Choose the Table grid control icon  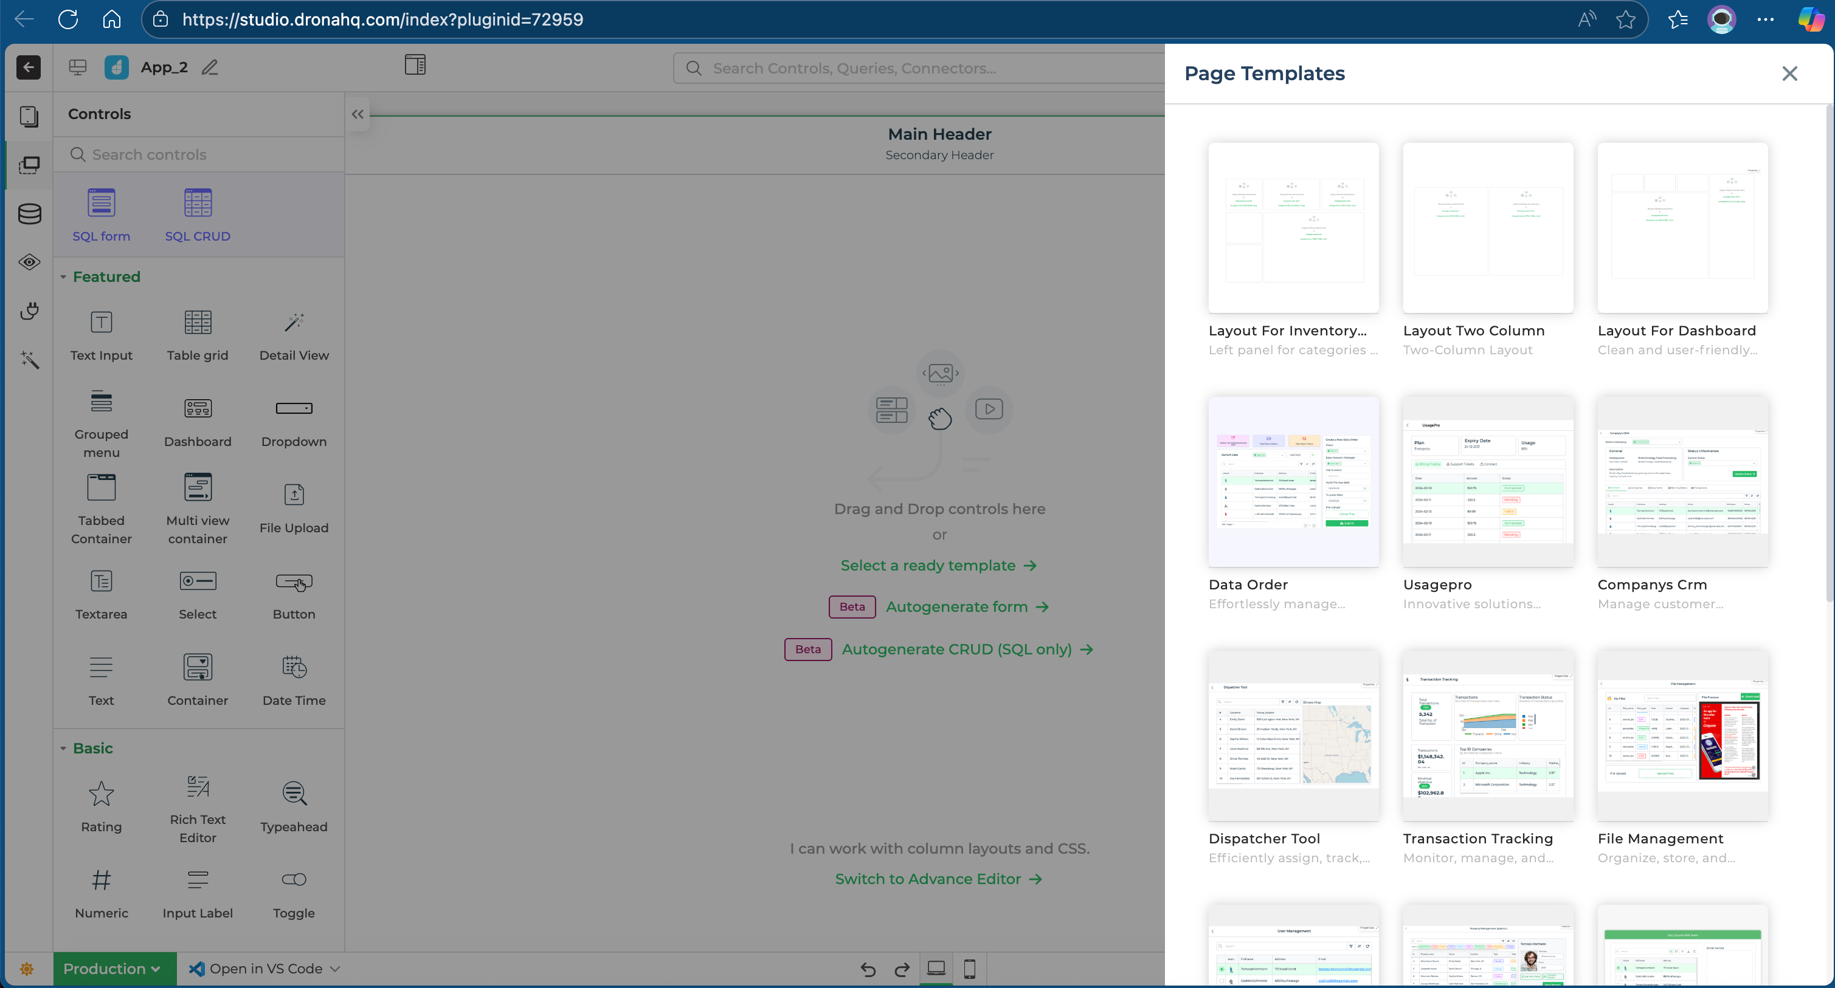coord(198,323)
